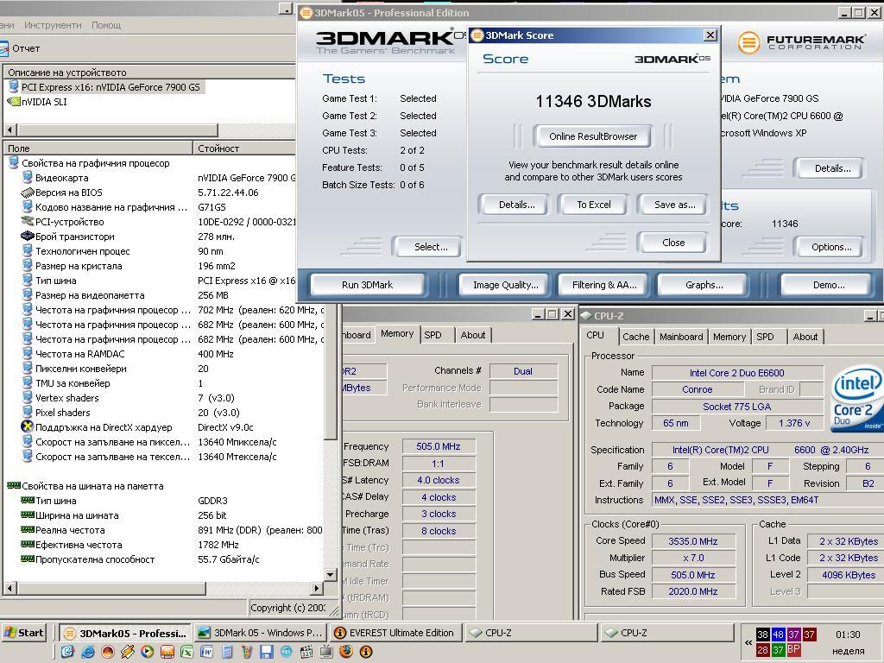
Task: Click the DirectX hardware support row icon
Action: click(27, 426)
